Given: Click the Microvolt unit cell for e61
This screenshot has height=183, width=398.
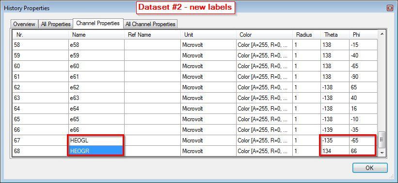Looking at the screenshot, I should [x=208, y=77].
